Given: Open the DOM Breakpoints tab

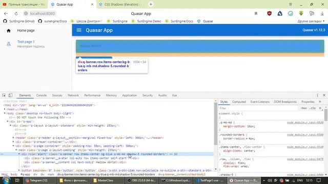Looking at the screenshot, I should click(x=285, y=102).
